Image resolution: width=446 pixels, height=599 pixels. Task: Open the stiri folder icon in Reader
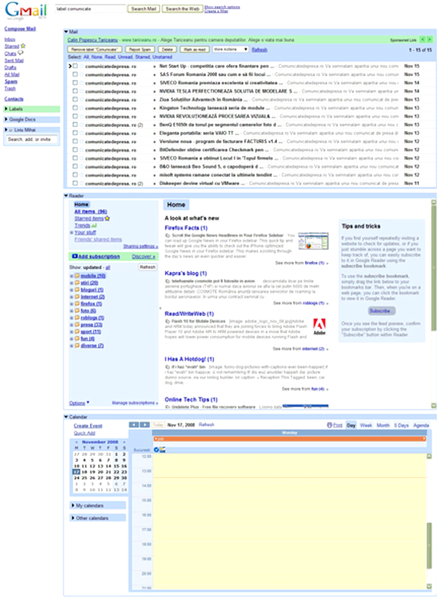point(77,283)
